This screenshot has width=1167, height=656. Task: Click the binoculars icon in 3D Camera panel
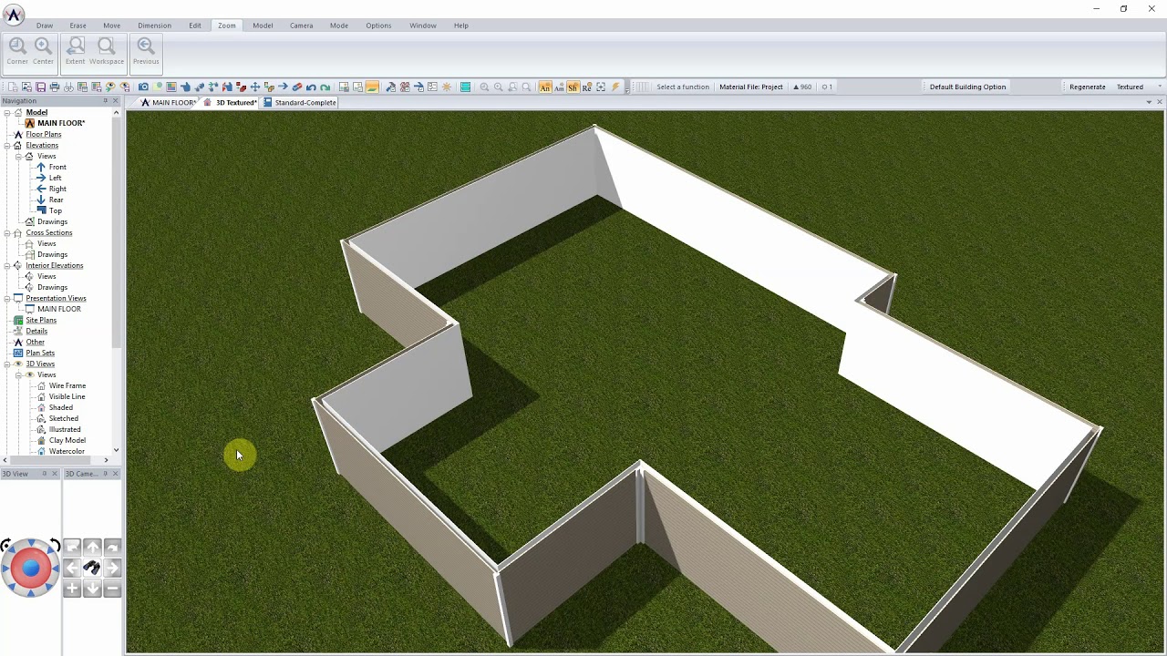click(x=92, y=568)
